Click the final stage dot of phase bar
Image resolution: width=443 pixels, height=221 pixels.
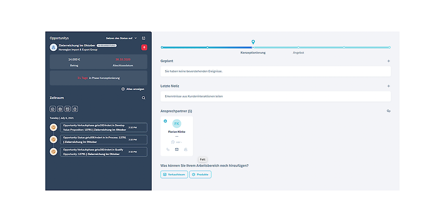pos(389,47)
